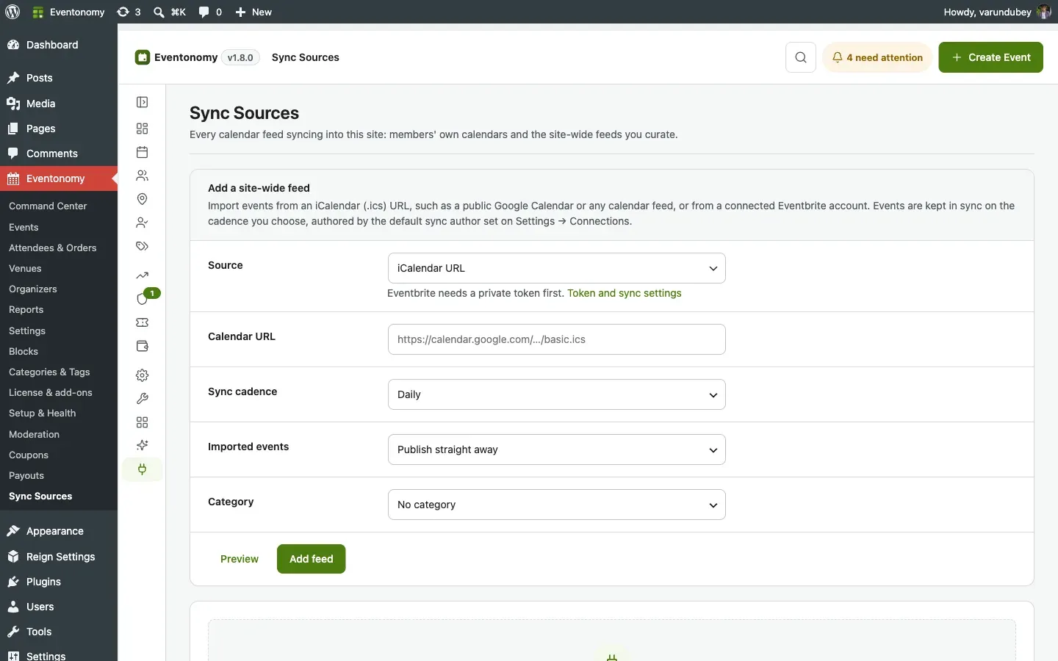Image resolution: width=1058 pixels, height=661 pixels.
Task: Open the Pages menu
Action: pyautogui.click(x=59, y=129)
